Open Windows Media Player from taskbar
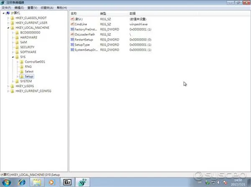Image resolution: width=251 pixels, height=187 pixels. (51, 182)
